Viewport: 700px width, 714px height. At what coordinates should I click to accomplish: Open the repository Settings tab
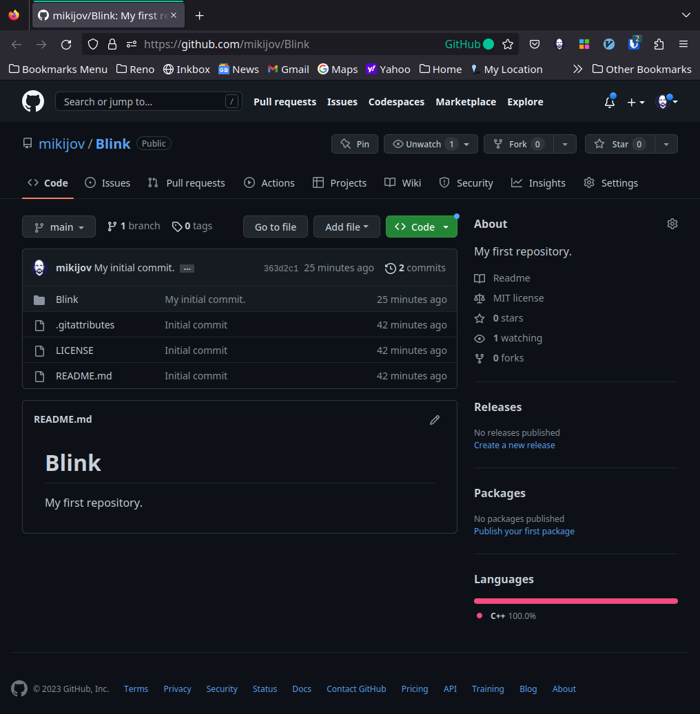610,183
